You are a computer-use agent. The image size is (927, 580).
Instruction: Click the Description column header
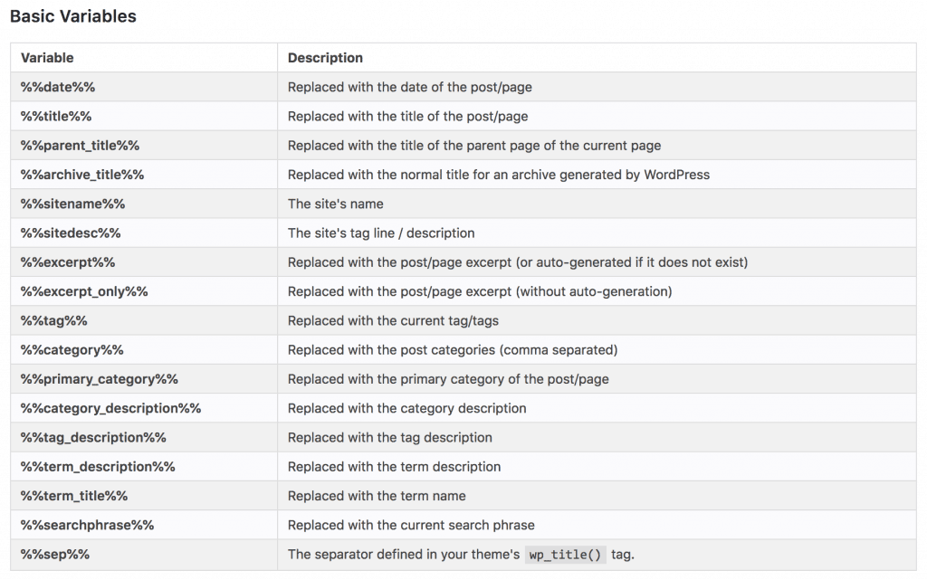coord(325,58)
